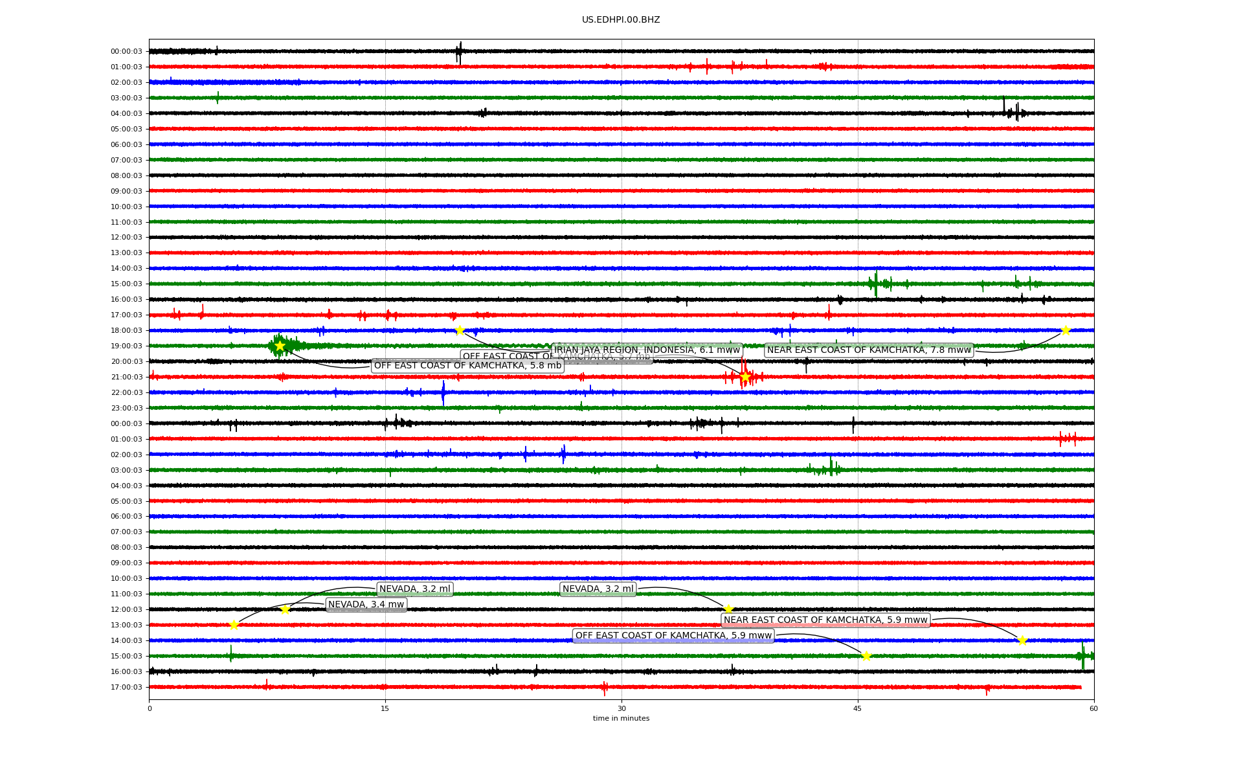This screenshot has height=777, width=1243.
Task: Click the 30 tick on the time axis
Action: [621, 708]
